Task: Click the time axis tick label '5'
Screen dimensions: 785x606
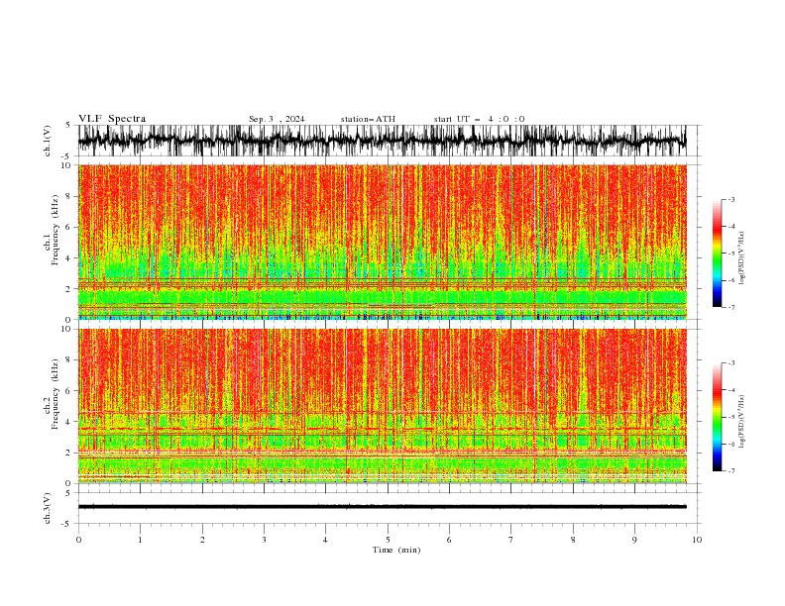Action: pos(388,540)
